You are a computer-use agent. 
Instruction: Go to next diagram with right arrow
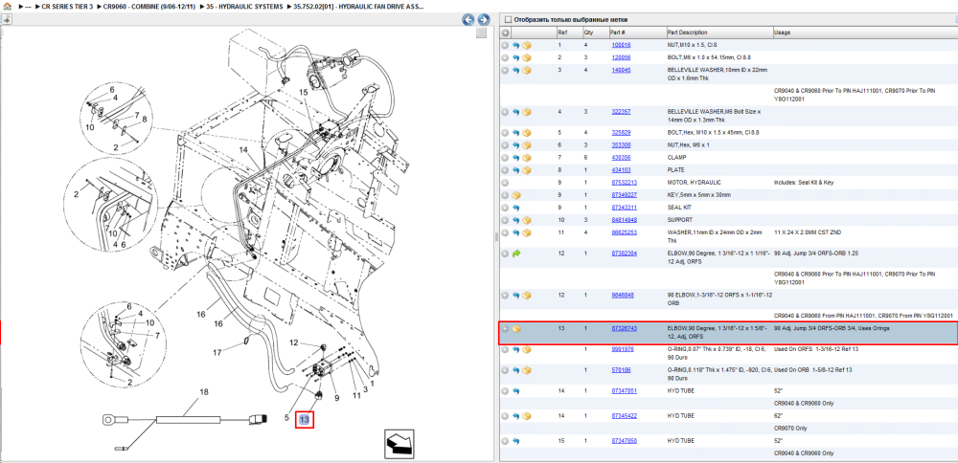[483, 20]
